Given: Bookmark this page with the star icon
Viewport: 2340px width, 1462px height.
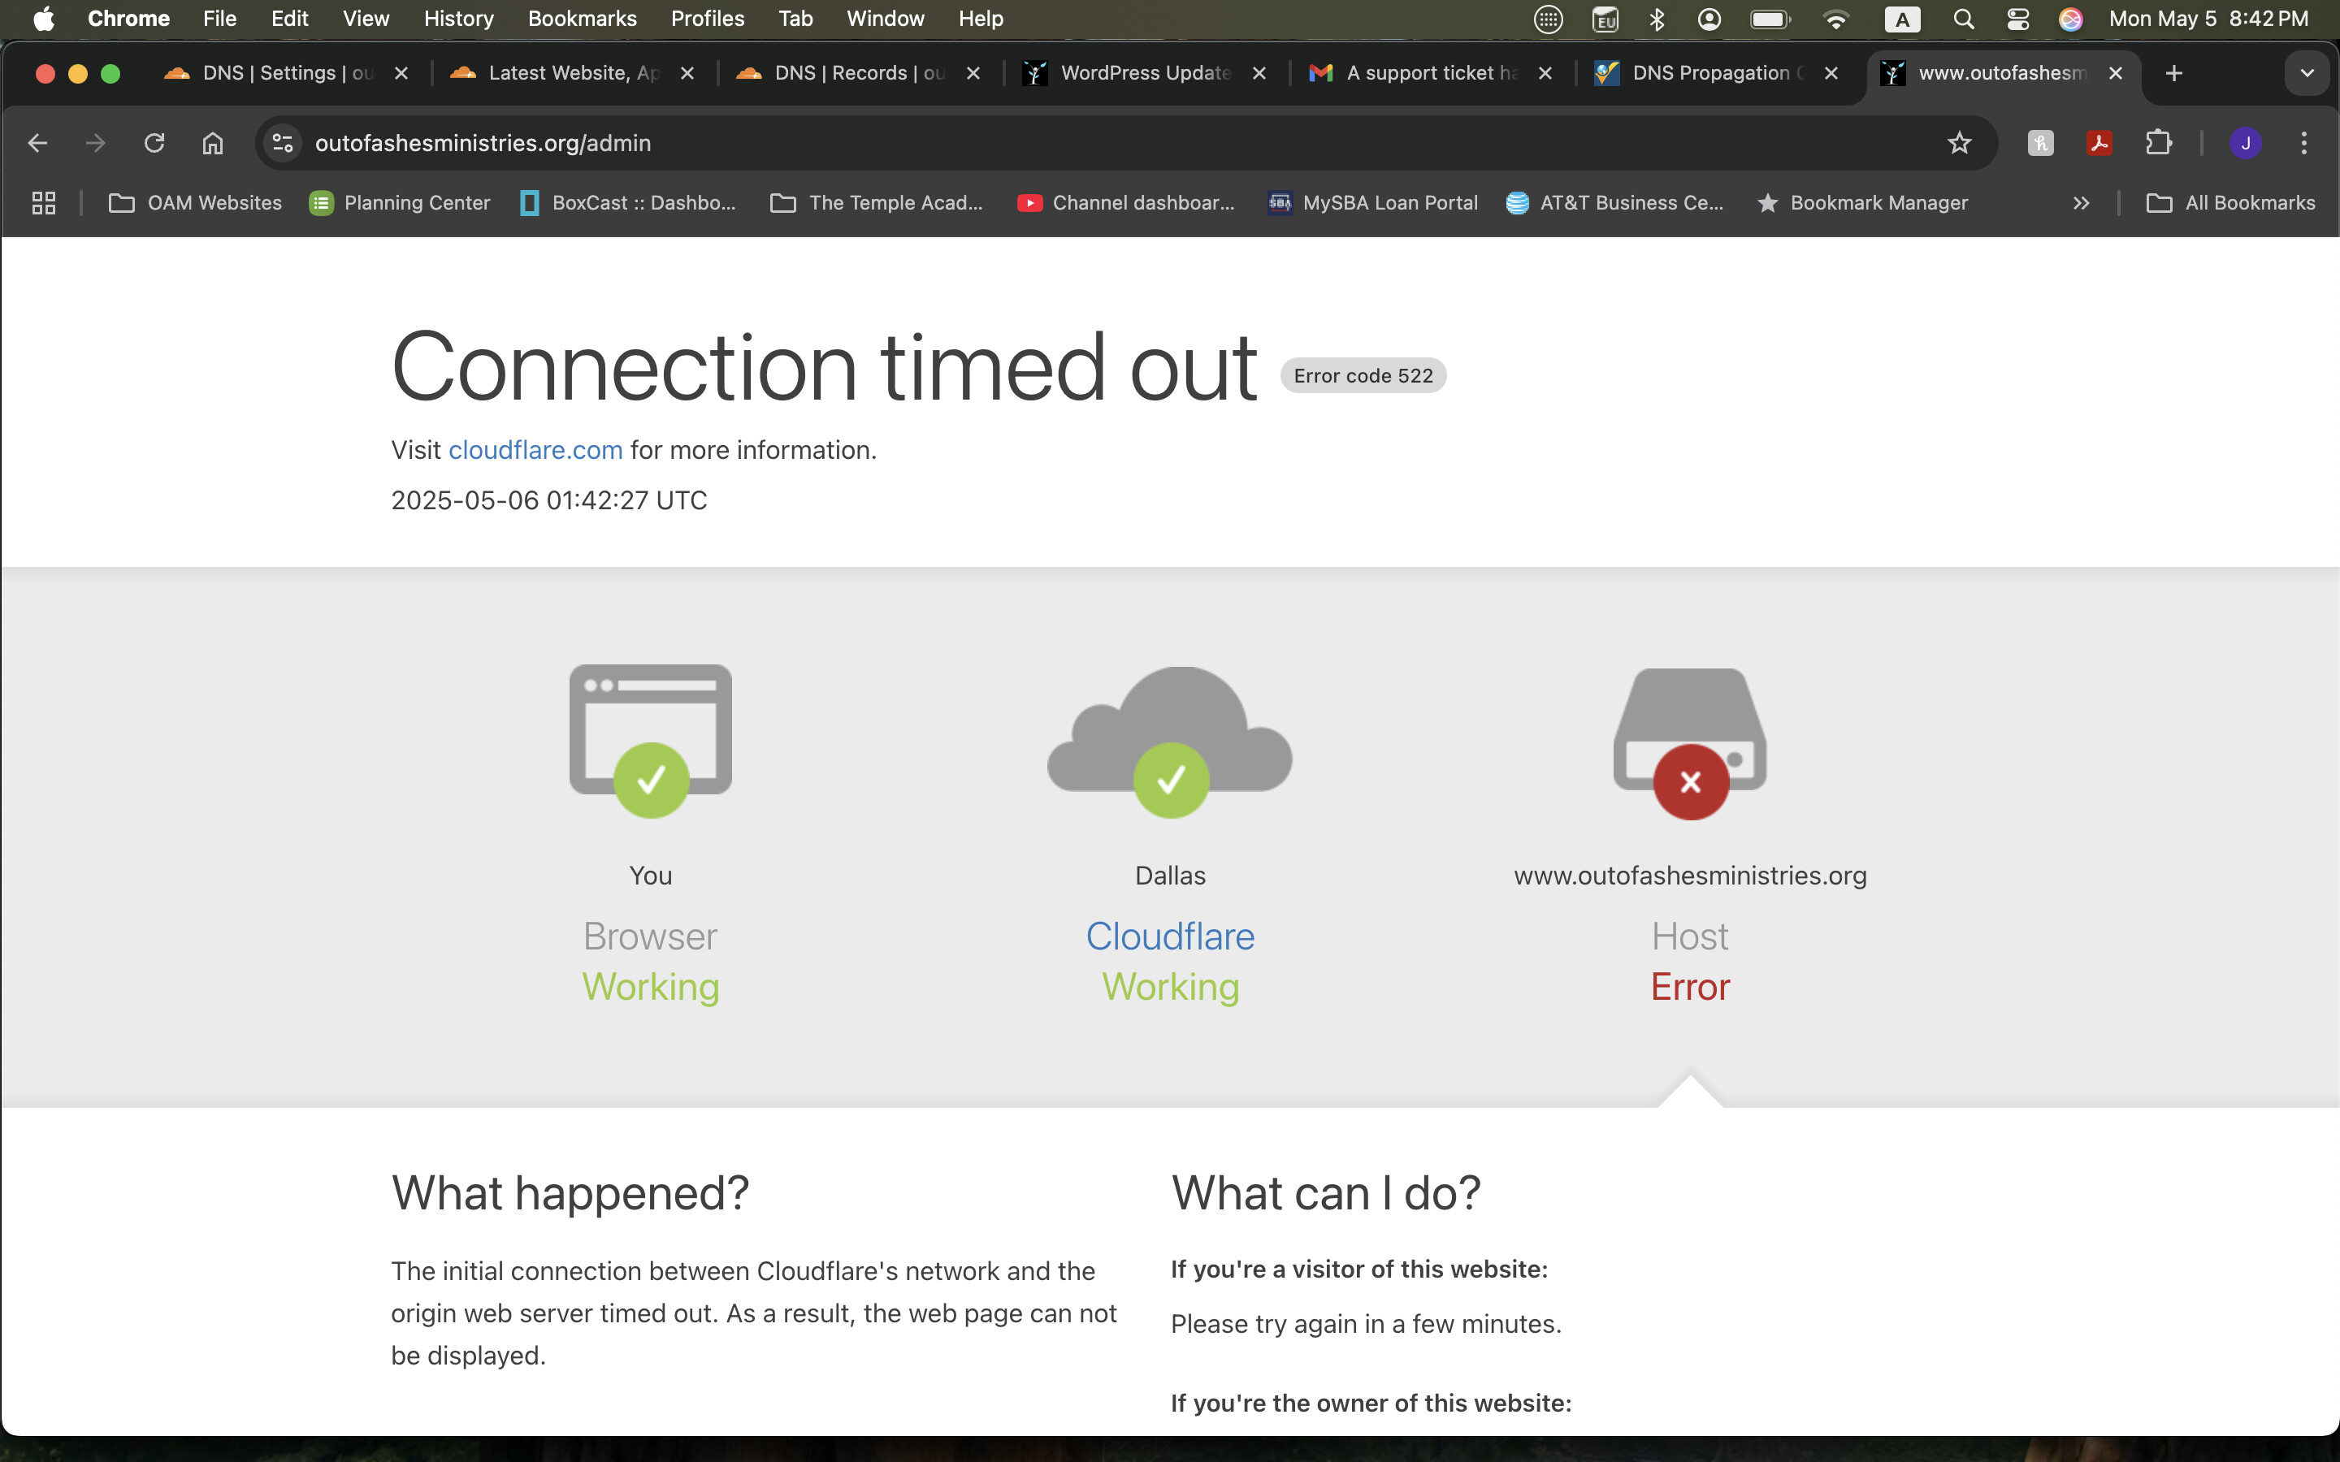Looking at the screenshot, I should [x=1959, y=143].
